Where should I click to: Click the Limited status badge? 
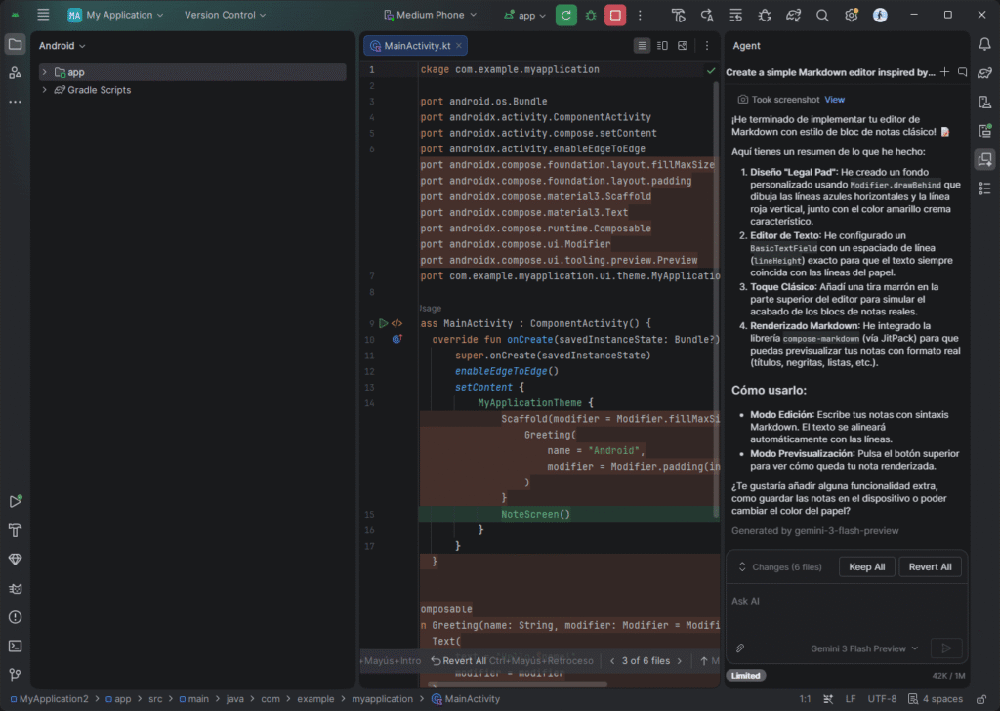click(x=745, y=675)
